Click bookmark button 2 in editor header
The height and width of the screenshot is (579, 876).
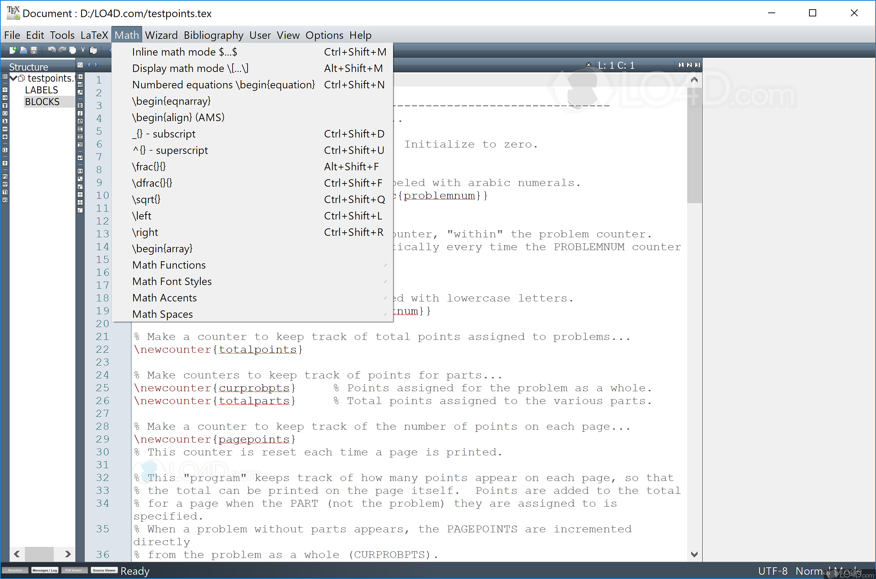coord(689,65)
